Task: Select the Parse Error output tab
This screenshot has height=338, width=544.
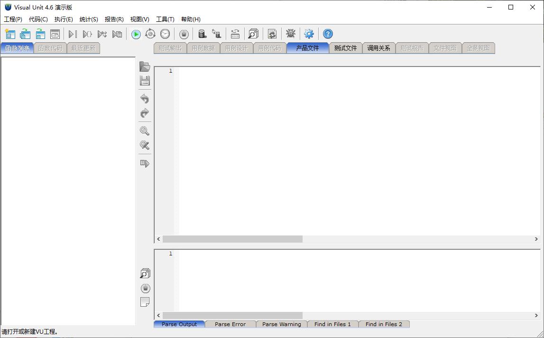Action: [230, 324]
